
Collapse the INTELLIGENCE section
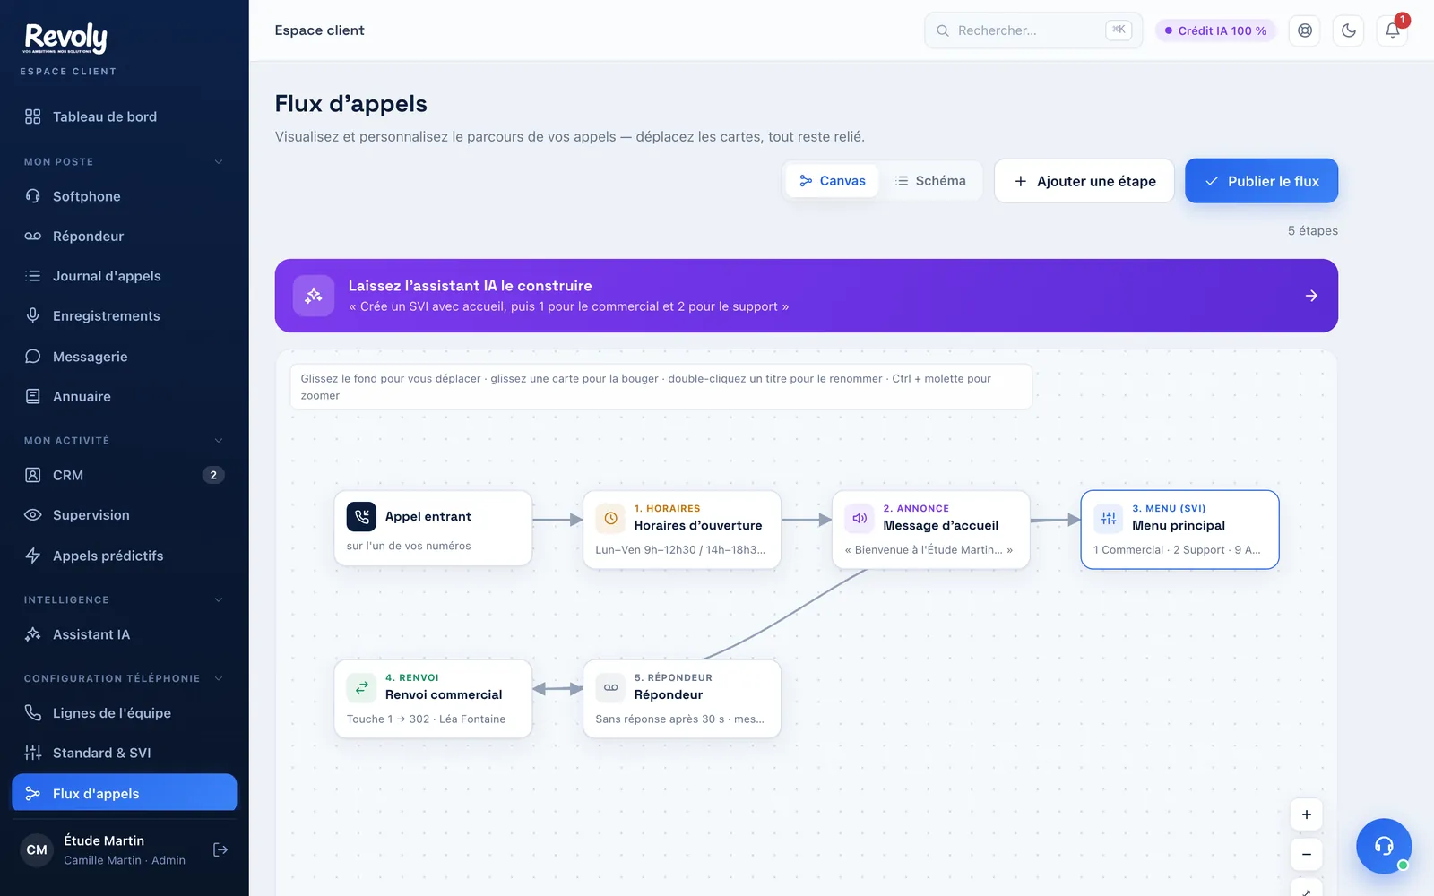pyautogui.click(x=219, y=600)
